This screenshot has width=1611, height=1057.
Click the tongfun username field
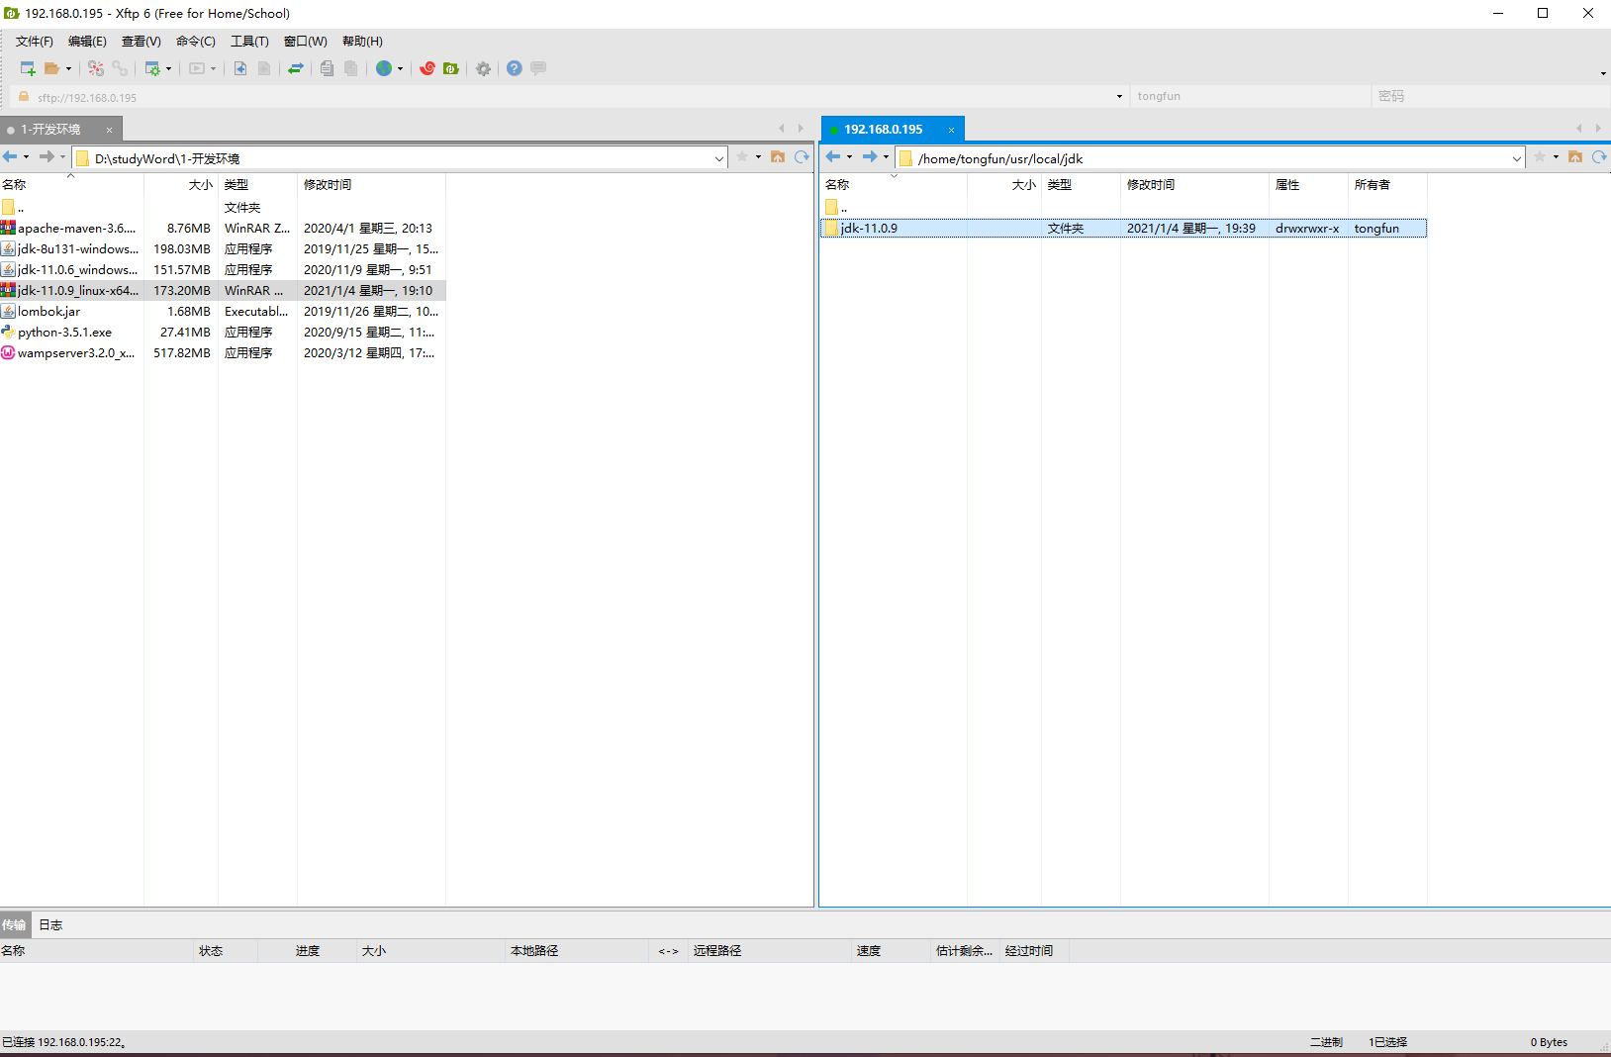1250,97
